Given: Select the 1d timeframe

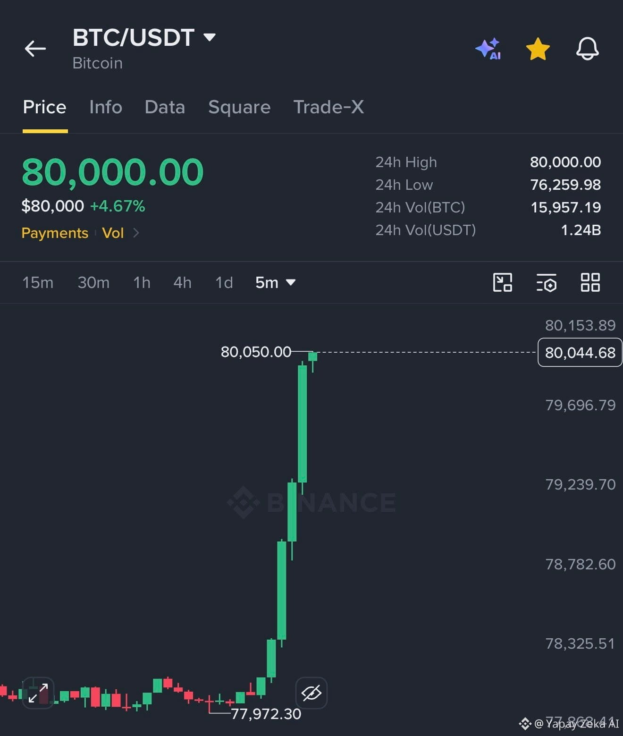Looking at the screenshot, I should [x=224, y=282].
